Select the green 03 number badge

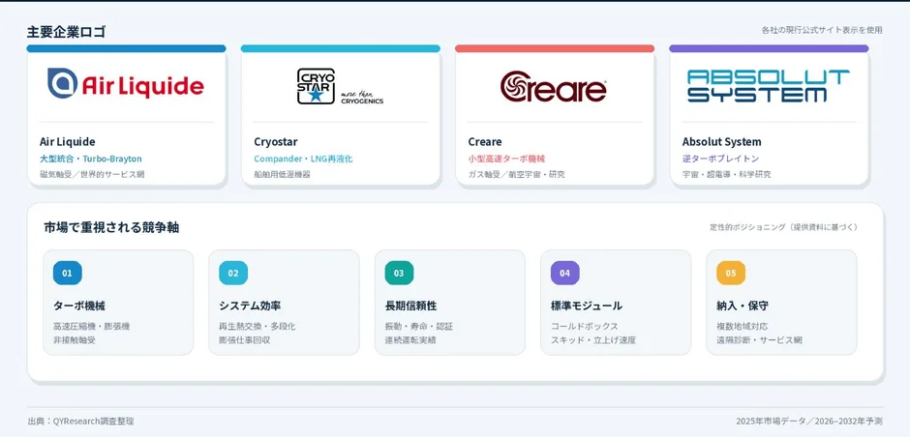pyautogui.click(x=399, y=273)
